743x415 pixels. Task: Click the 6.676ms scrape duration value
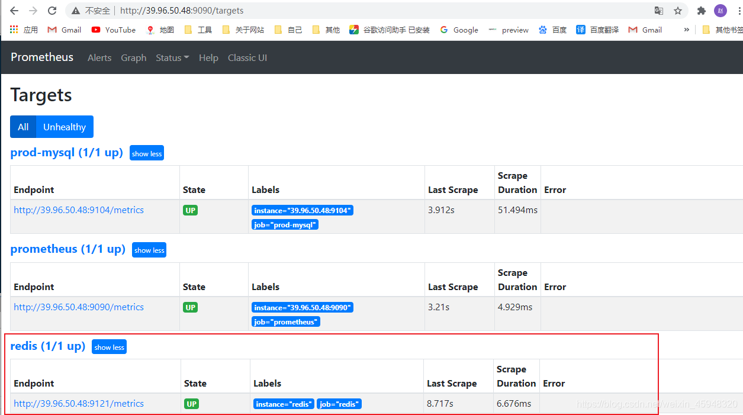tap(514, 404)
